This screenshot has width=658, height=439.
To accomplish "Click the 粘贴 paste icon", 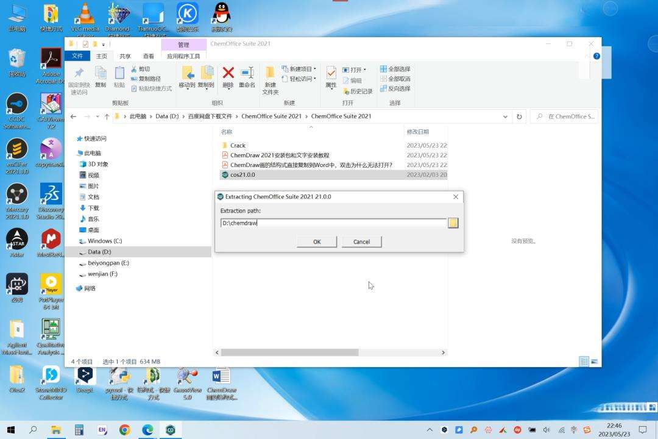I will tap(119, 73).
